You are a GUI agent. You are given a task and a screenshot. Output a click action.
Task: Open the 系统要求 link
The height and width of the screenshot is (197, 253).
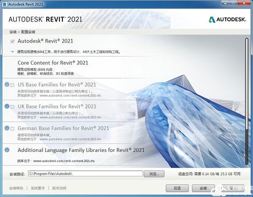tap(38, 188)
